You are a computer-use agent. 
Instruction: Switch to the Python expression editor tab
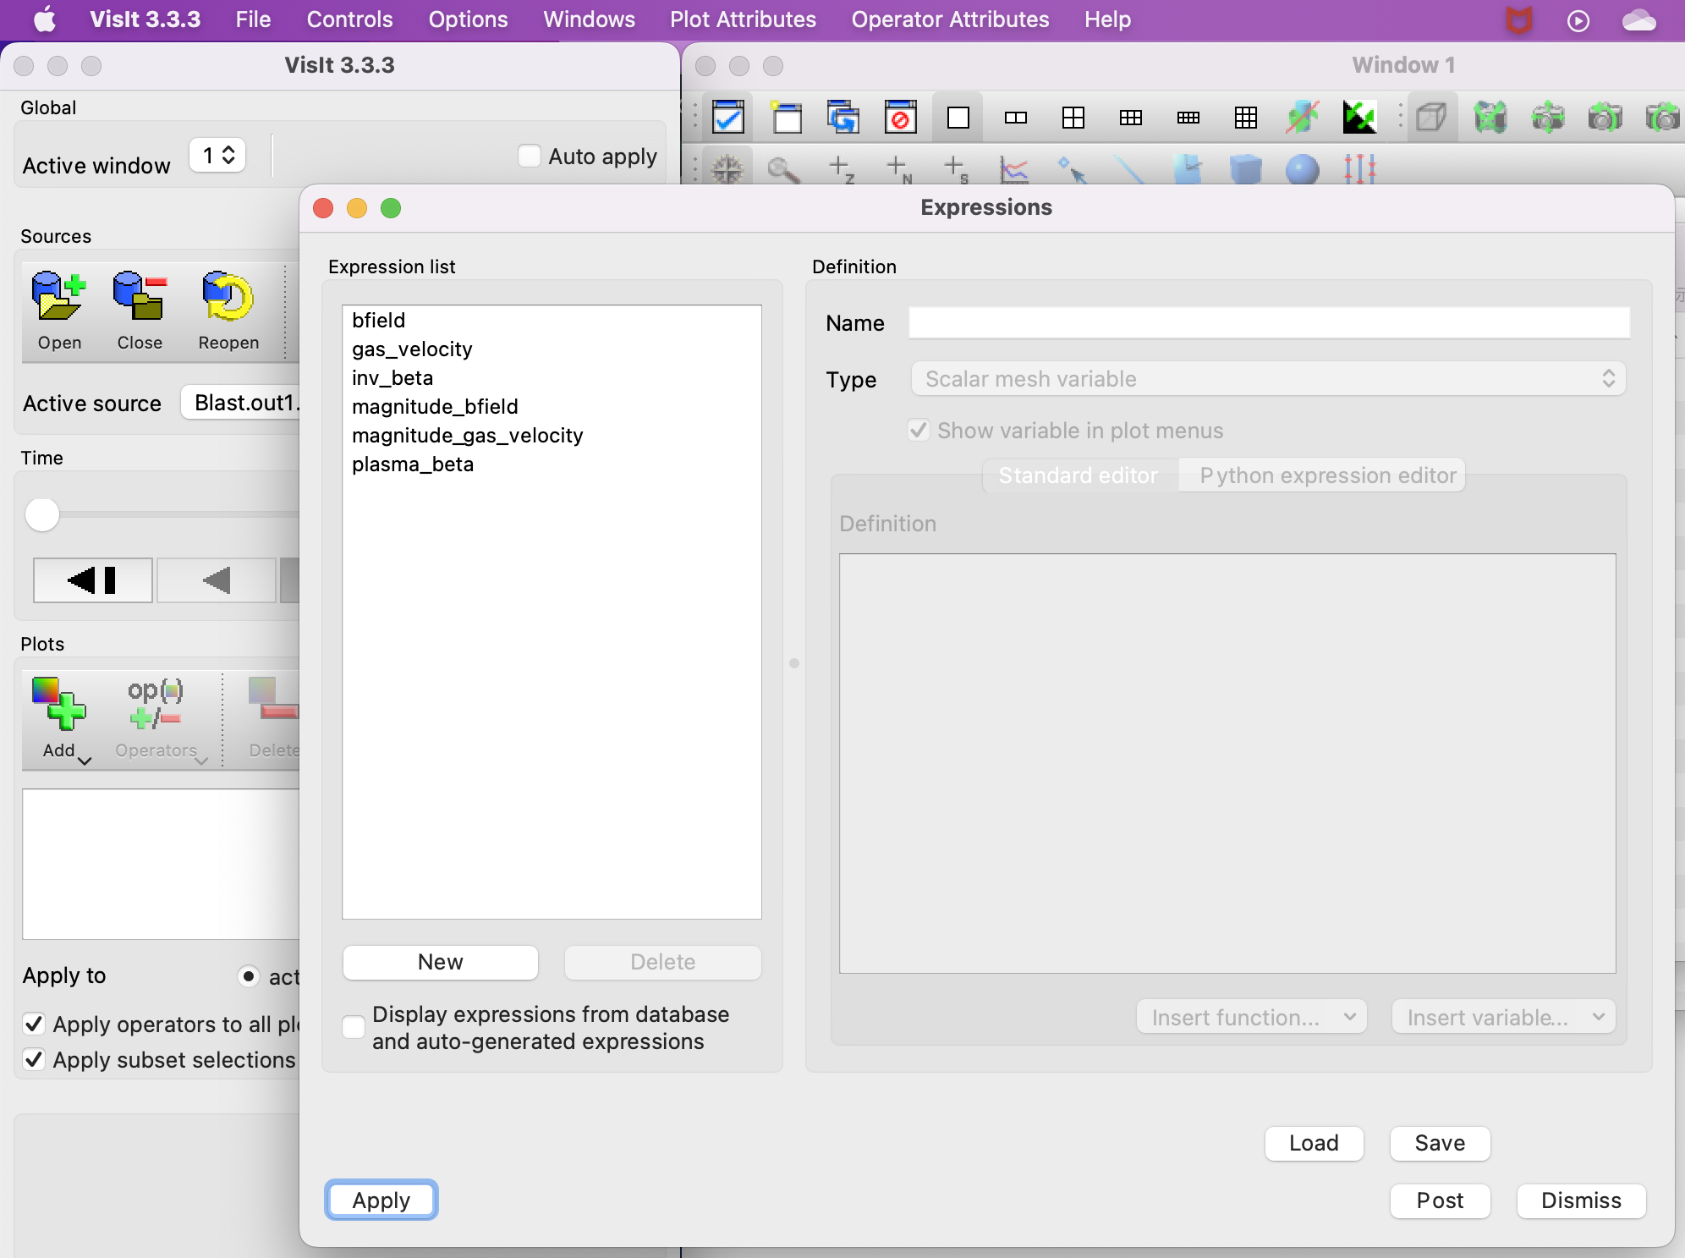pos(1322,475)
